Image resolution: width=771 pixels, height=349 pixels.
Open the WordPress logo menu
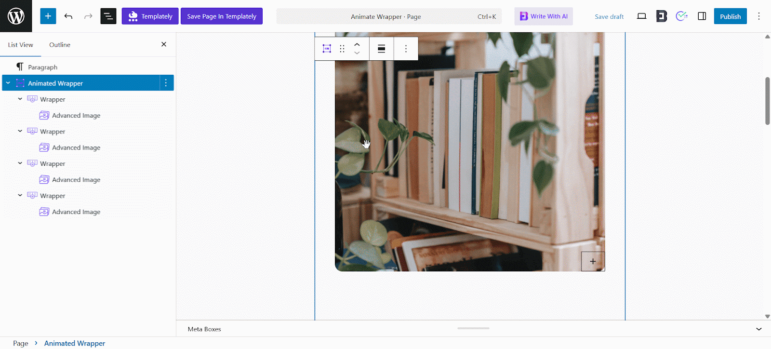coord(16,16)
